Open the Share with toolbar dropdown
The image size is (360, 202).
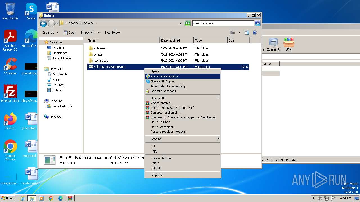[90, 33]
